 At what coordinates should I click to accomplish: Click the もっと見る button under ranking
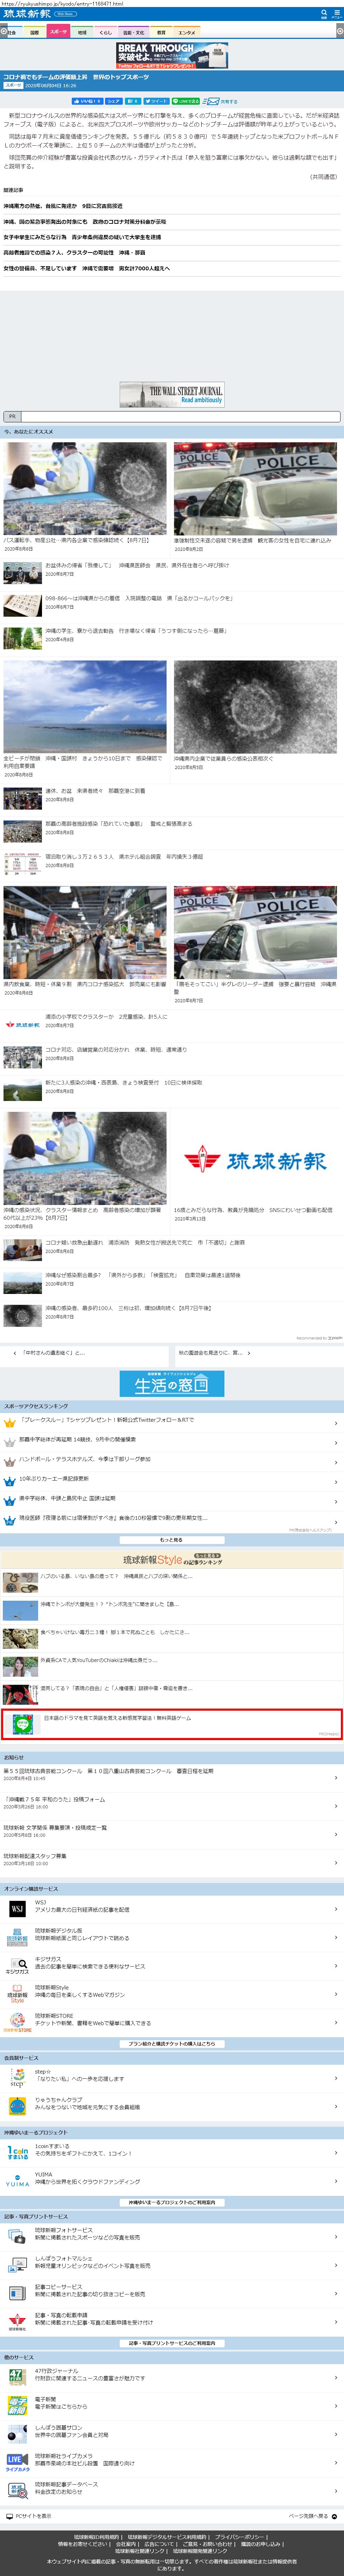[x=172, y=1540]
